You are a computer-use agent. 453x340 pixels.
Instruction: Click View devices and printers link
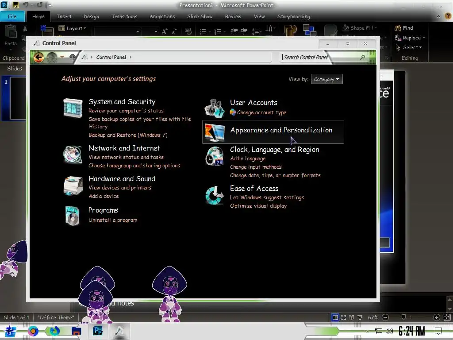click(120, 188)
